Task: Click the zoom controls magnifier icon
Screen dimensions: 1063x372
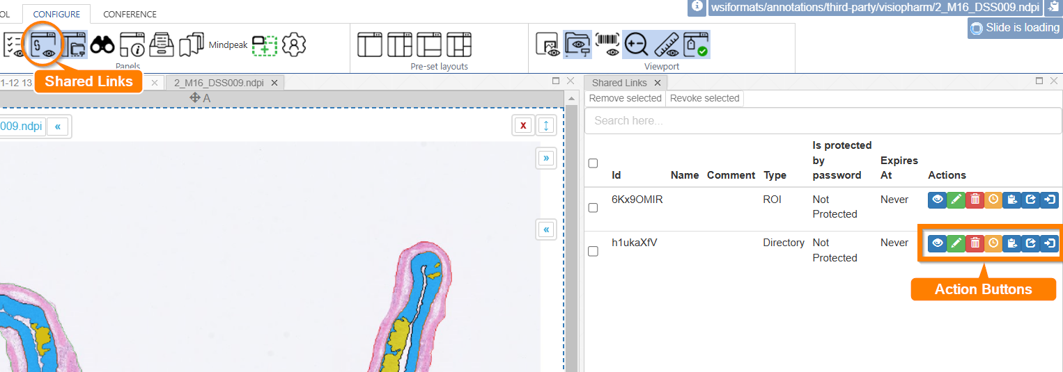Action: click(x=635, y=44)
